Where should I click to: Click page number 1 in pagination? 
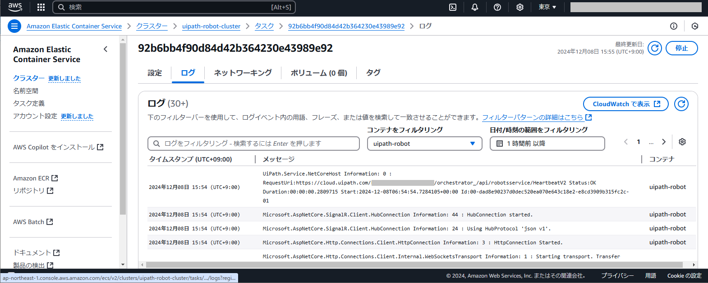(639, 142)
